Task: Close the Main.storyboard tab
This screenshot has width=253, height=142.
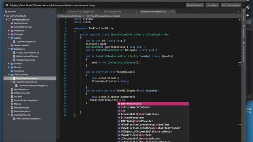Action: 136,11
